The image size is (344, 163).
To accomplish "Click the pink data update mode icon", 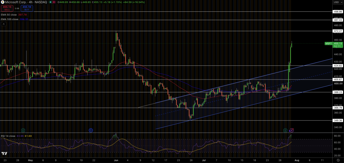I will point(54,2).
